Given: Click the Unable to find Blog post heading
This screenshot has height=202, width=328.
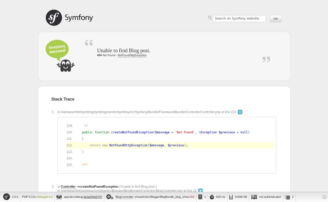Looking at the screenshot, I should coord(124,50).
